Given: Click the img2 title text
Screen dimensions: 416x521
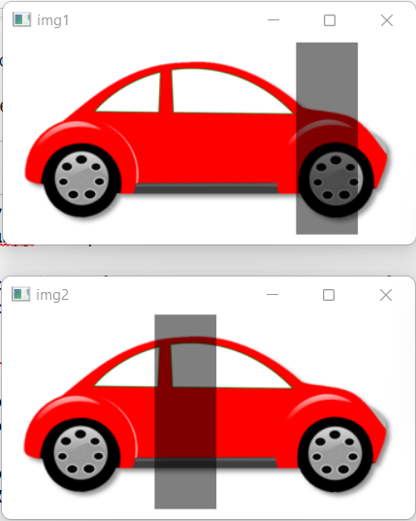Looking at the screenshot, I should click(x=52, y=295).
